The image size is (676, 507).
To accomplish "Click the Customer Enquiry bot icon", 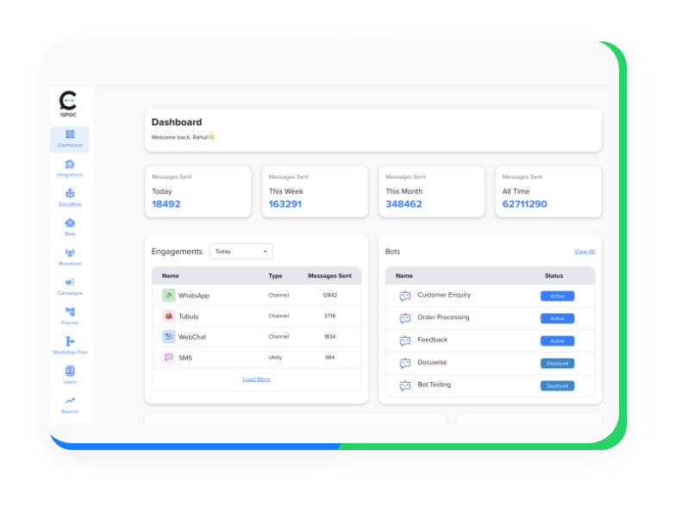I will (x=405, y=296).
